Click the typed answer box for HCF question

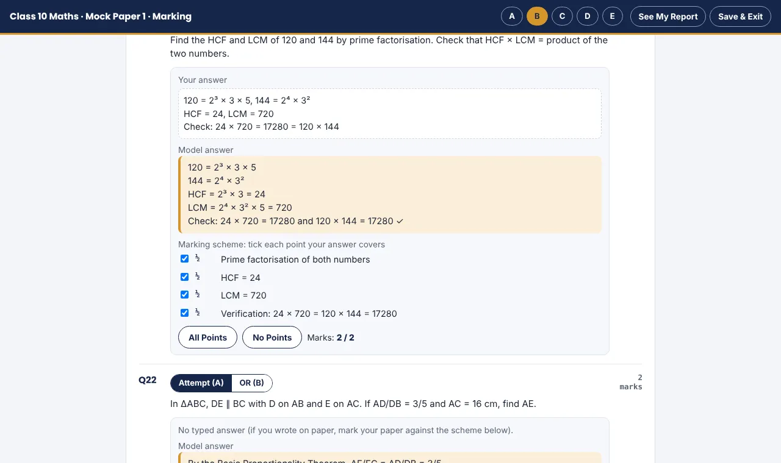coord(390,114)
